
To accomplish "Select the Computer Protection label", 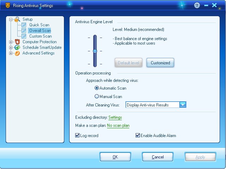I will coord(40,42).
